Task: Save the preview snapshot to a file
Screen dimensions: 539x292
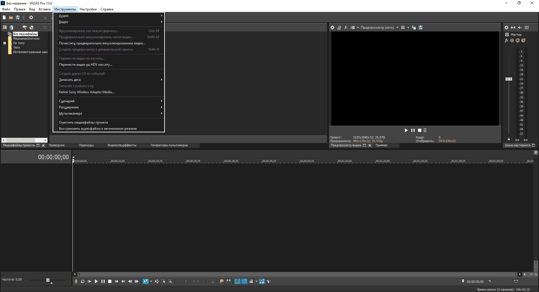Action: click(421, 28)
